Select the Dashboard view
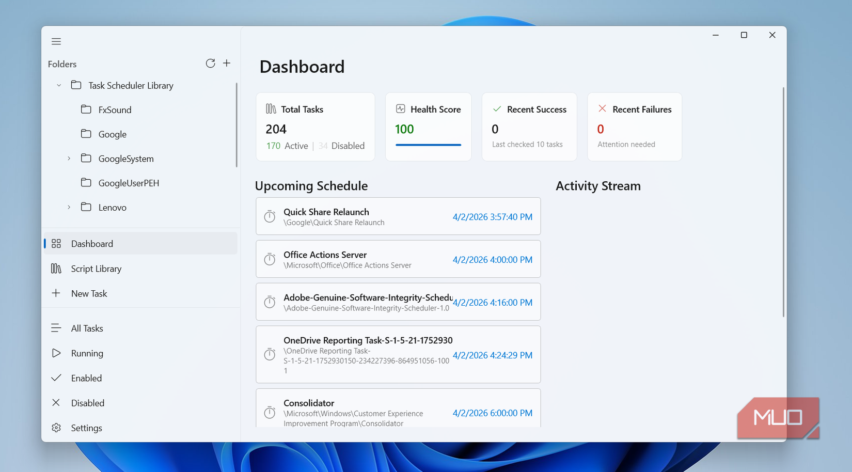 tap(92, 243)
